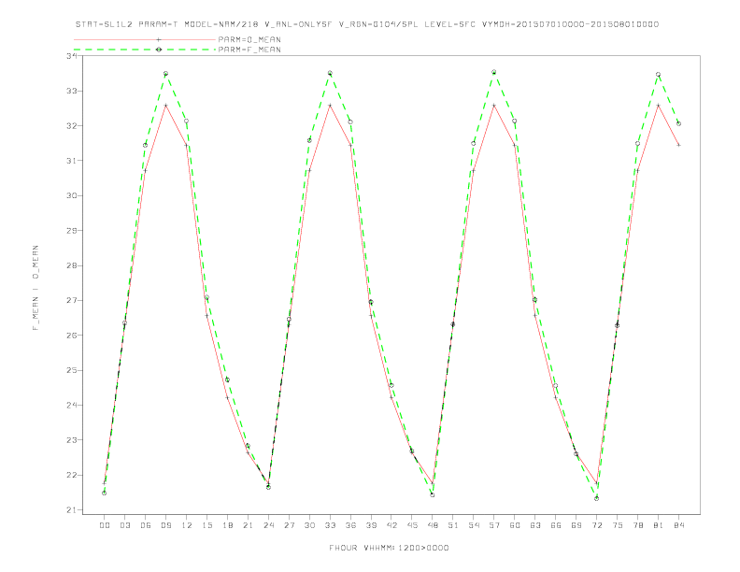Image resolution: width=740 pixels, height=572 pixels.
Task: Select the PARM=F_MEAN legend label
Action: point(249,50)
